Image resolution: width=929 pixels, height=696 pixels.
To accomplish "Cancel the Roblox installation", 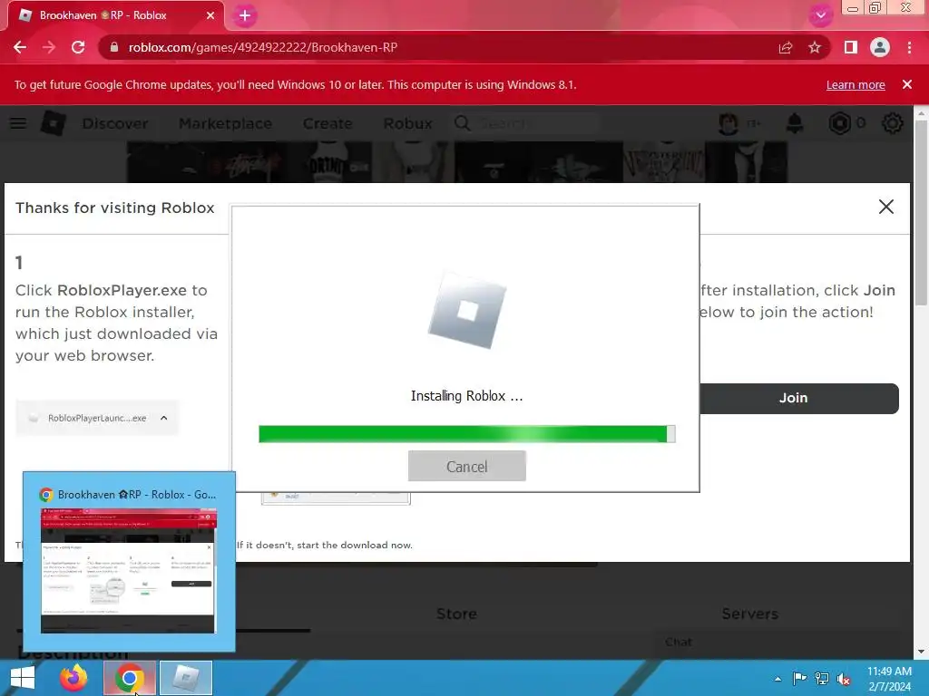I will click(467, 466).
